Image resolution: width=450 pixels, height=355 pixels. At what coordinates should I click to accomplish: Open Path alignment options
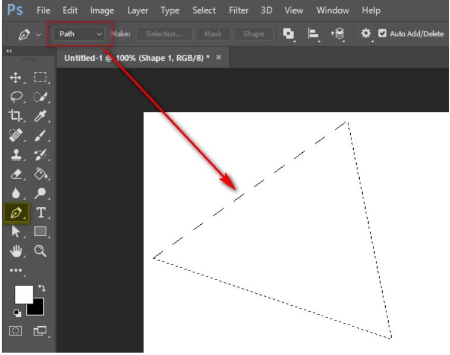coord(313,33)
